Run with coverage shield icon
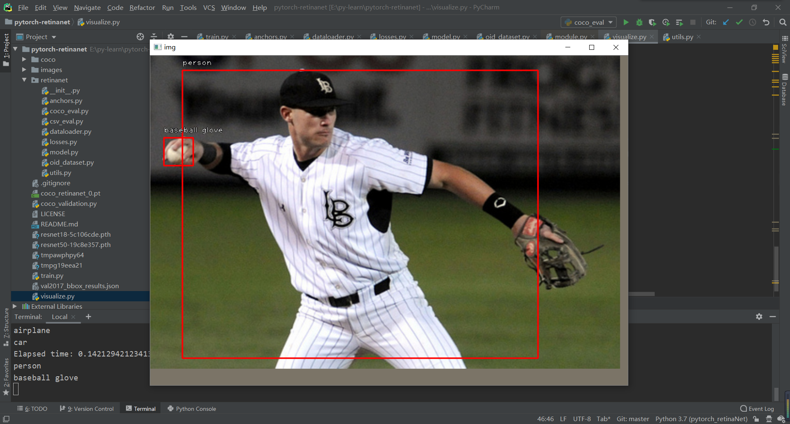 (x=652, y=22)
